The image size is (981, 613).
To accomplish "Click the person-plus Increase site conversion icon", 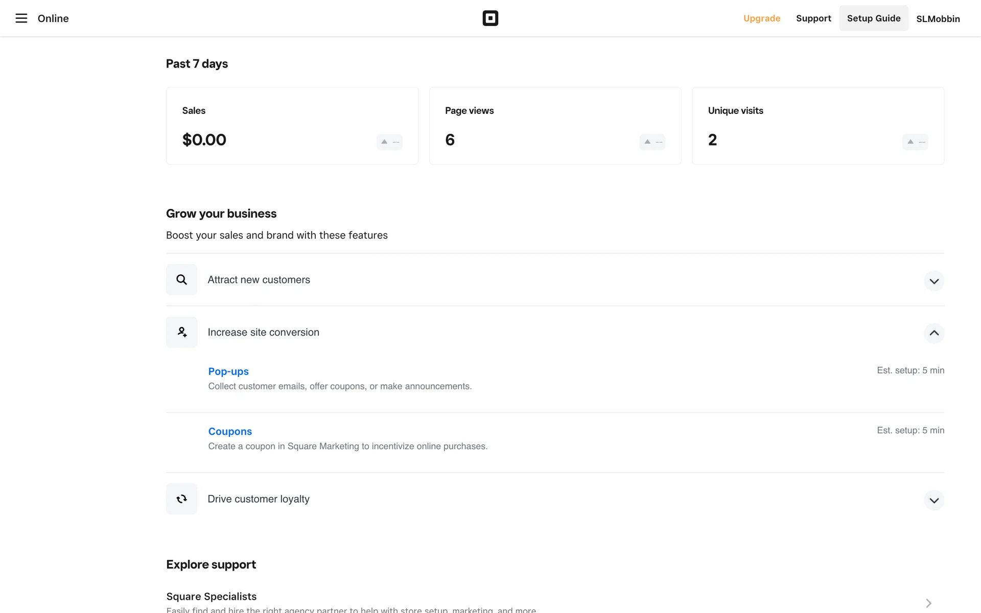I will [x=181, y=332].
